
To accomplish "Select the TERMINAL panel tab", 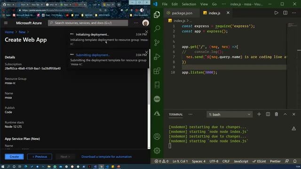I will coord(175,115).
